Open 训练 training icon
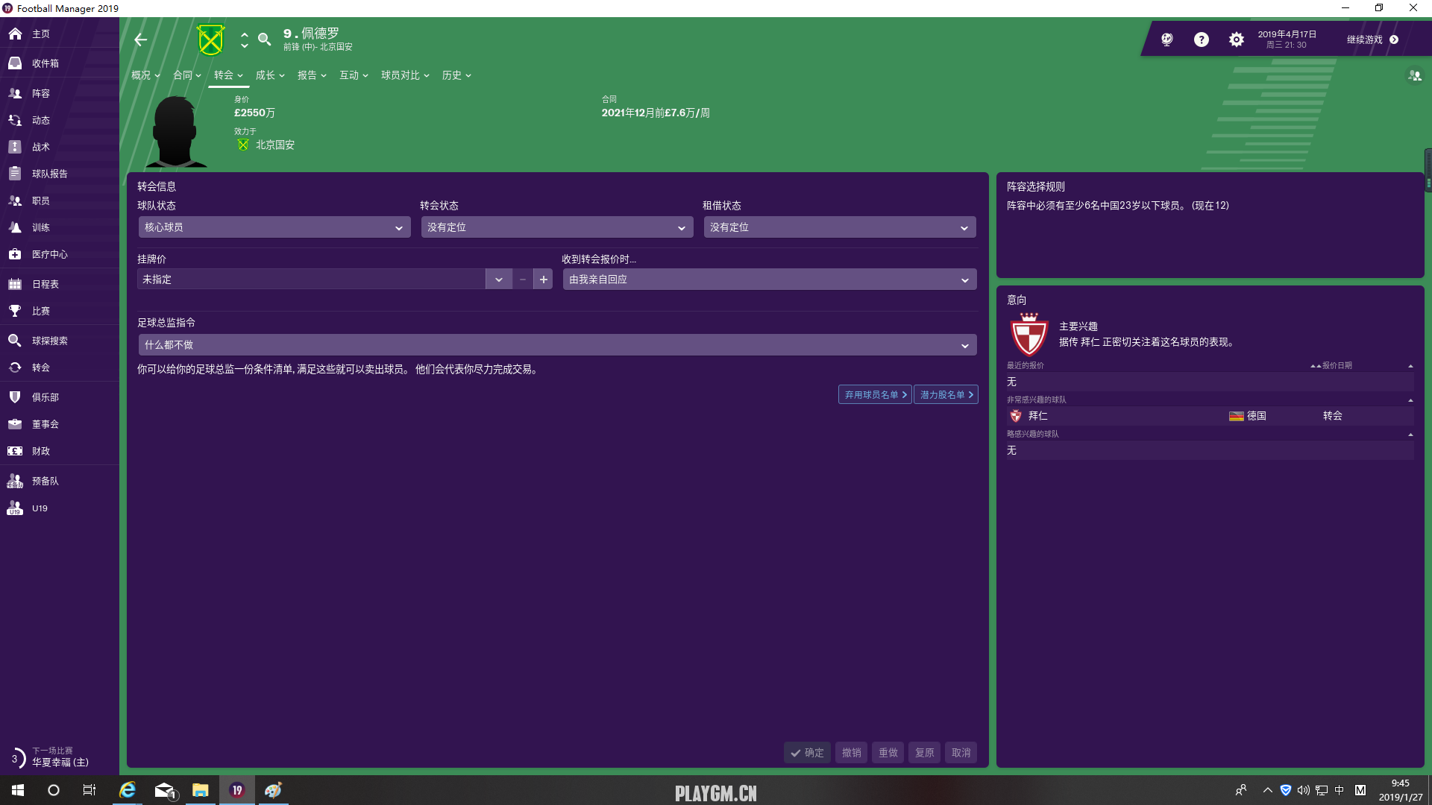The width and height of the screenshot is (1432, 805). [15, 227]
